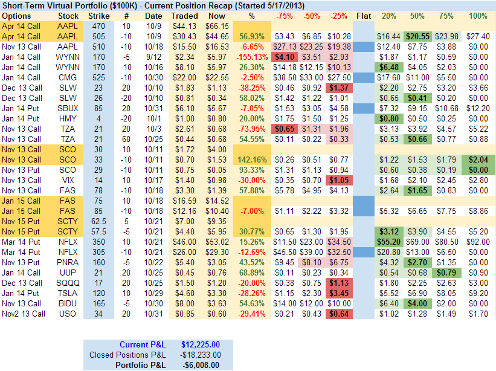
Task: Click the blue Flat cell in CMG row
Action: click(364, 77)
